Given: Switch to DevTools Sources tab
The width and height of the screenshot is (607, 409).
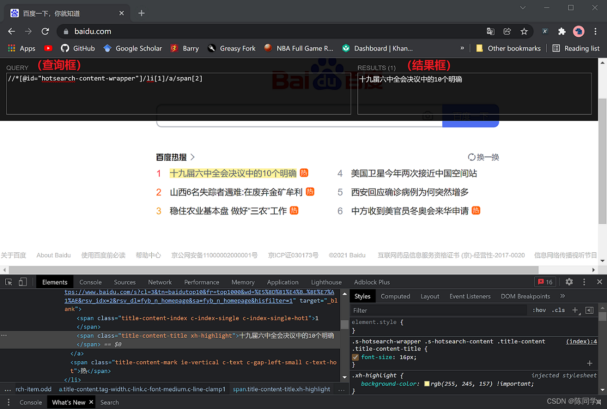Looking at the screenshot, I should pos(125,282).
